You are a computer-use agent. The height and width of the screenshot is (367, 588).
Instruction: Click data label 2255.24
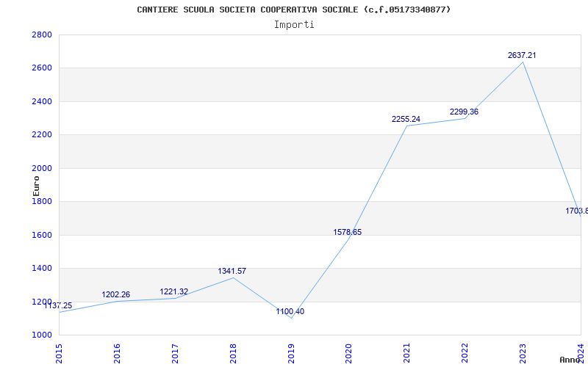pos(406,119)
